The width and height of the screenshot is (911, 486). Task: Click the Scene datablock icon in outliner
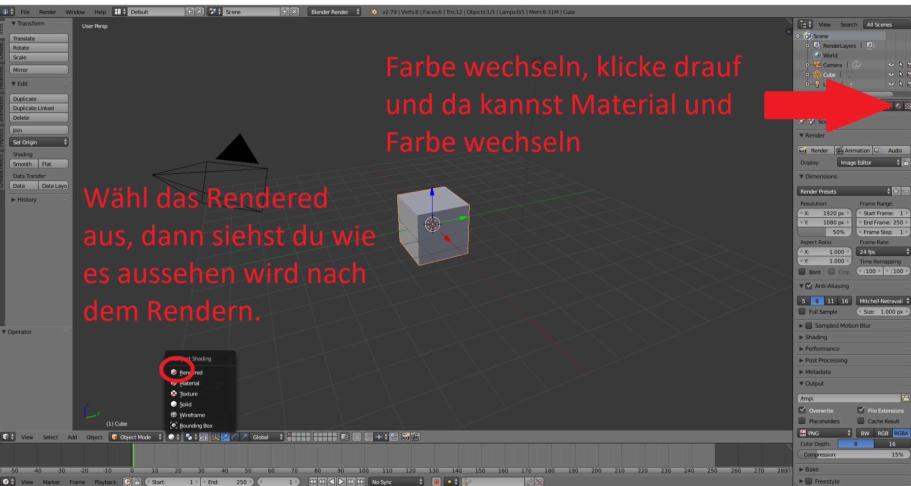point(808,36)
